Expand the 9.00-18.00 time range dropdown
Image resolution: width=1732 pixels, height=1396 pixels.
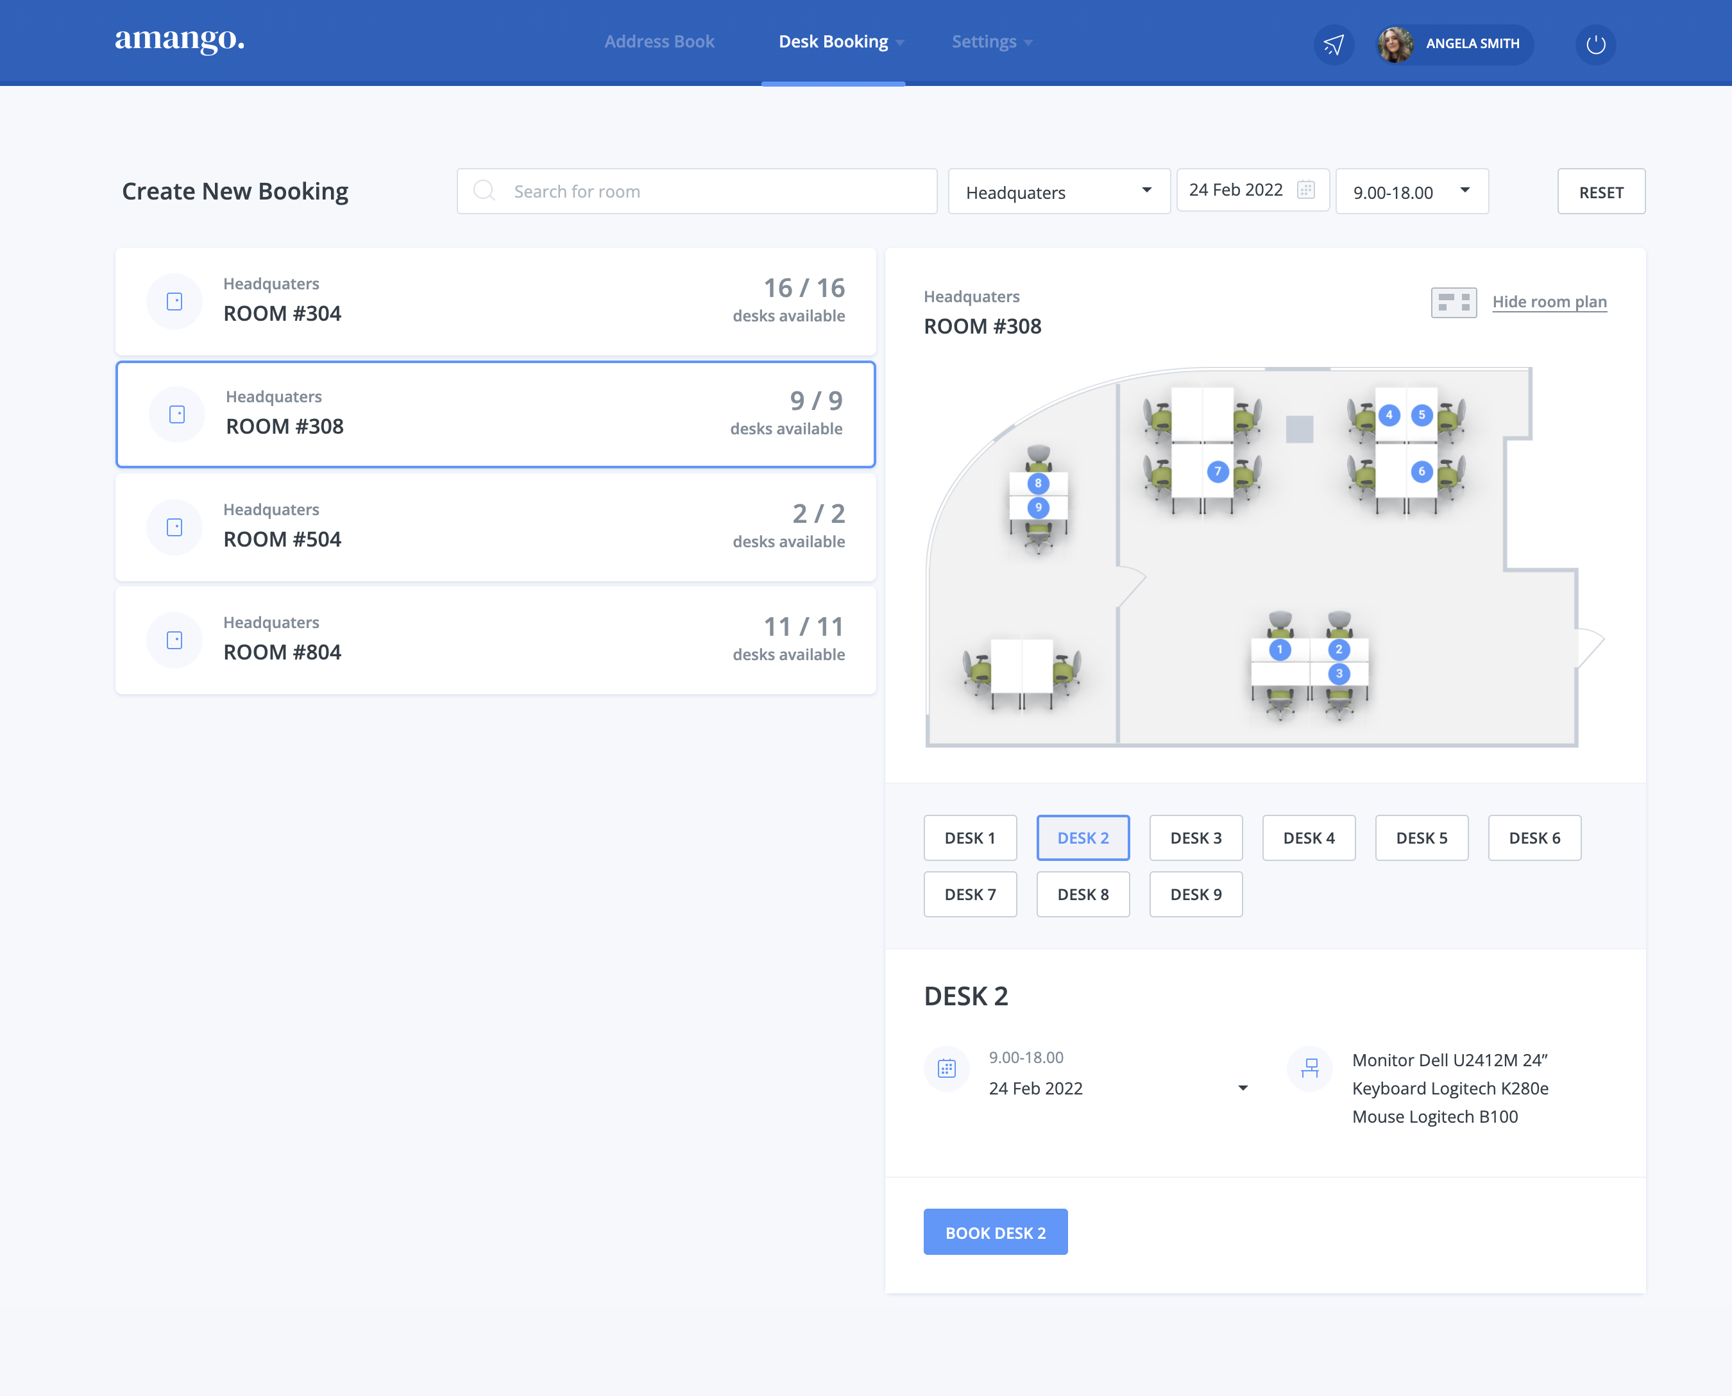pyautogui.click(x=1411, y=191)
